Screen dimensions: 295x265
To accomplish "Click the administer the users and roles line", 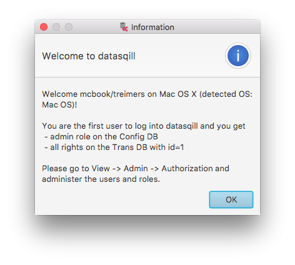I will [x=101, y=179].
